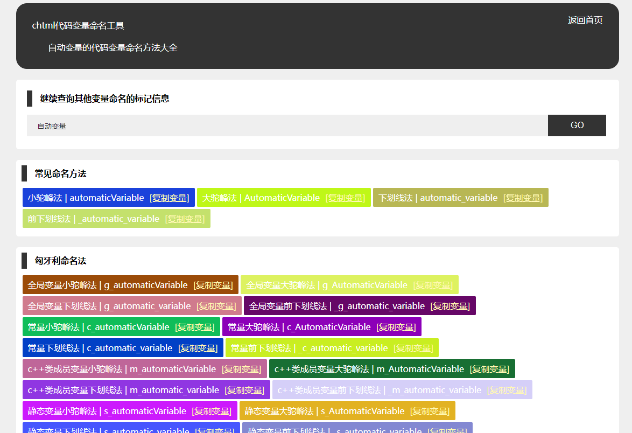Copy the 前下划线法 _automatic_variable name

[185, 219]
